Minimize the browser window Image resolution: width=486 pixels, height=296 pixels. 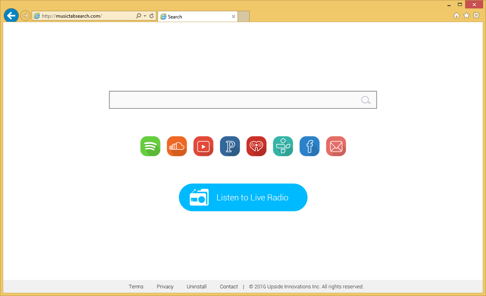(449, 4)
